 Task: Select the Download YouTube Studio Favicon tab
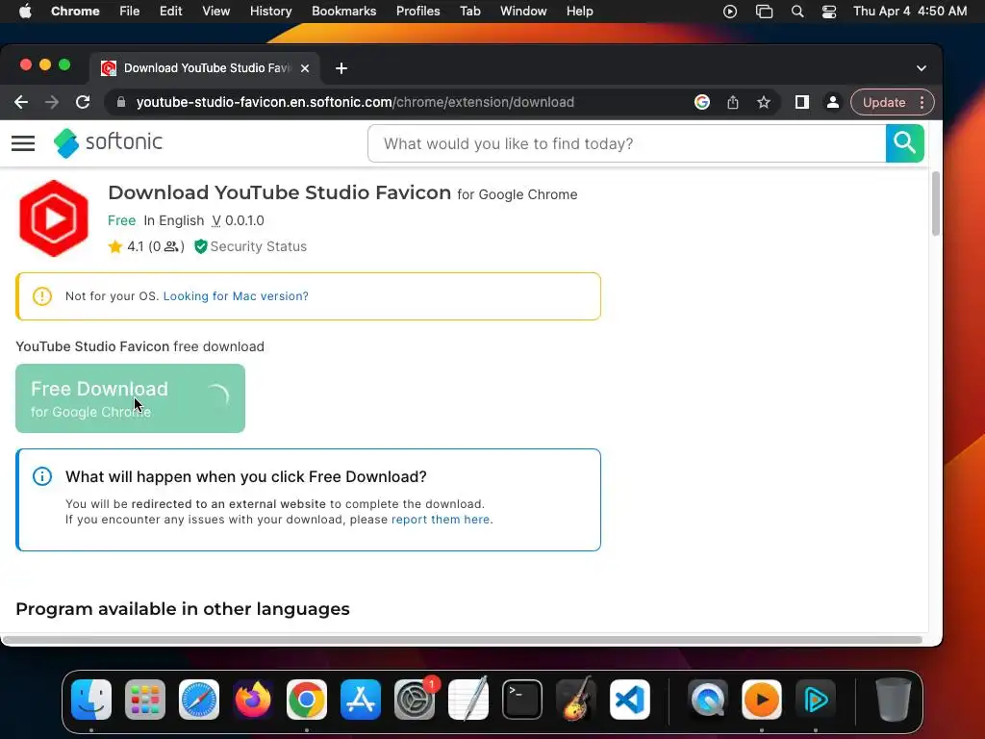(206, 68)
